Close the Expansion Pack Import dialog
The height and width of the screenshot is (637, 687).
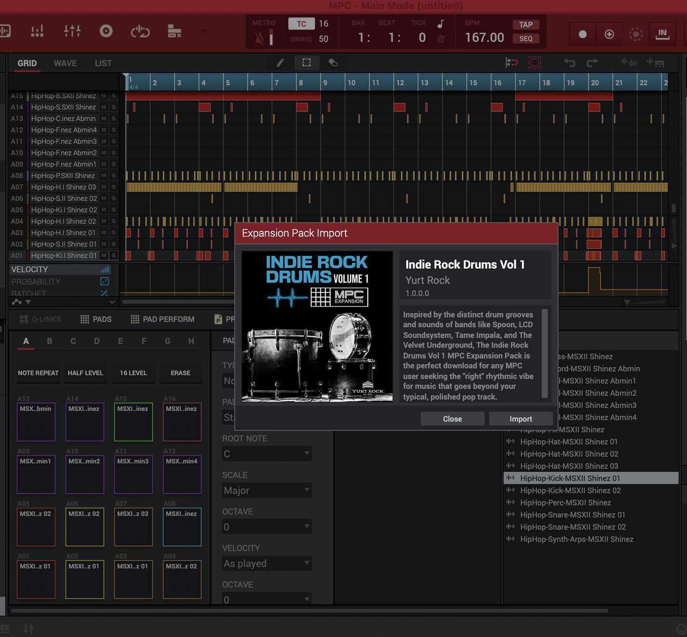(452, 419)
